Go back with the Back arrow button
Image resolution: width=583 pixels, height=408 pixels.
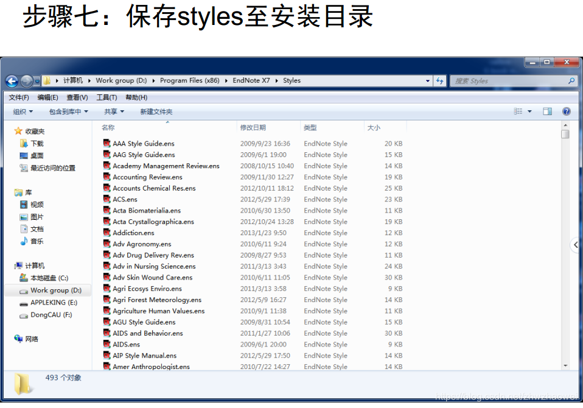point(12,81)
